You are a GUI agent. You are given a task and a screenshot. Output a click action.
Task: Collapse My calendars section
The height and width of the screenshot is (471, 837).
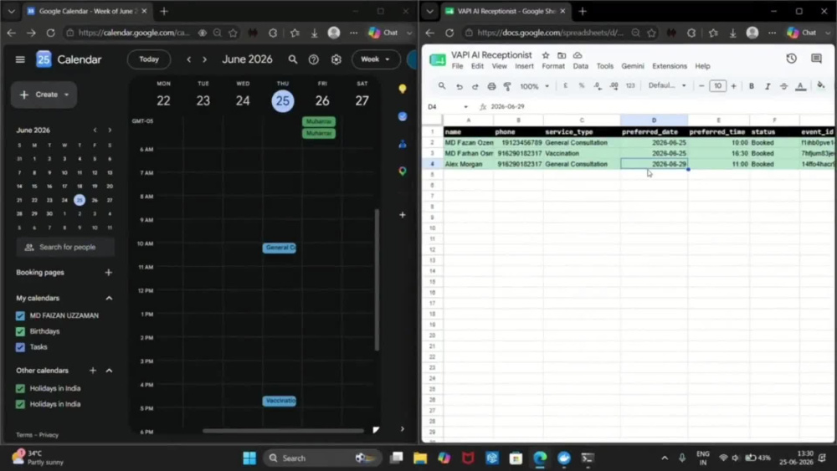[109, 298]
